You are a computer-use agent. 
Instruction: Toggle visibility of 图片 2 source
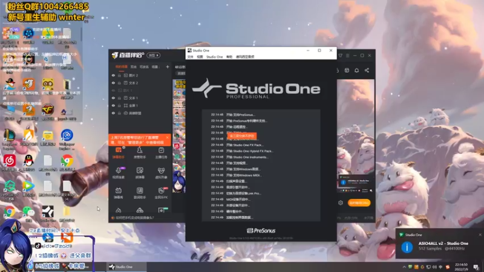(x=113, y=75)
